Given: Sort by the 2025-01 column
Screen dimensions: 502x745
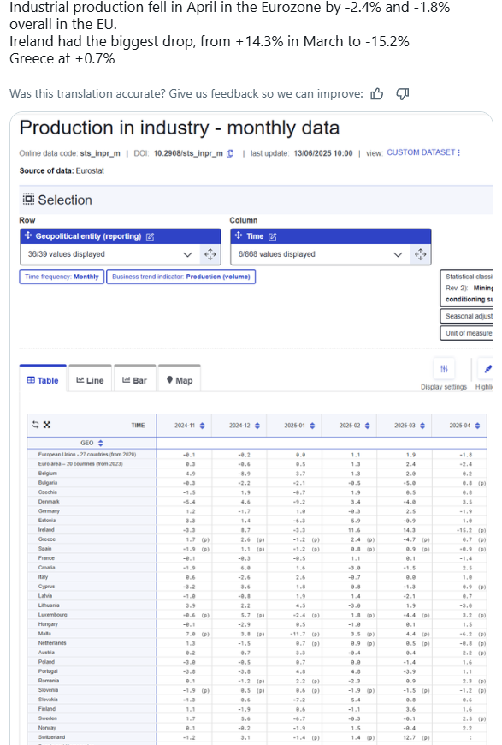Looking at the screenshot, I should pyautogui.click(x=312, y=426).
